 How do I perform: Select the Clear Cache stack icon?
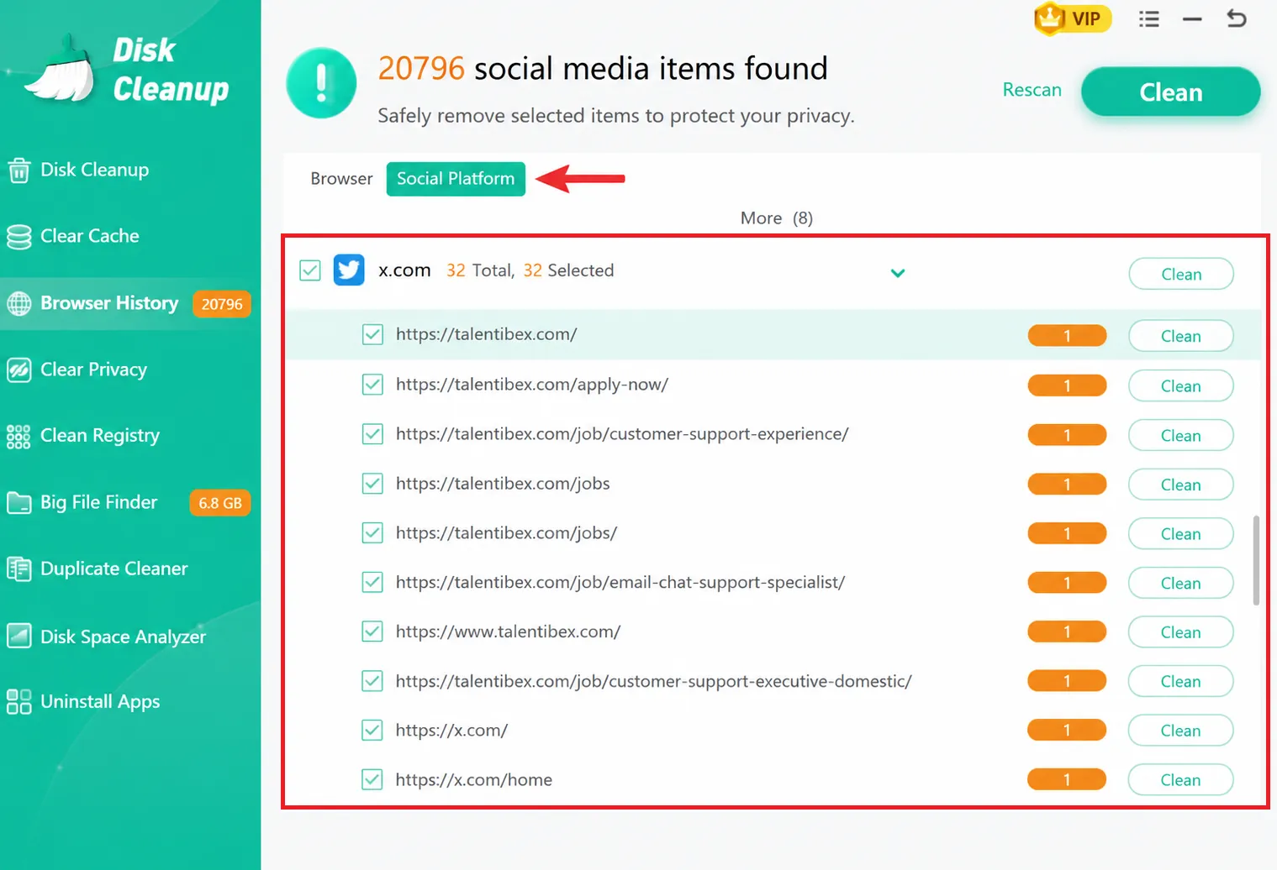coord(18,237)
